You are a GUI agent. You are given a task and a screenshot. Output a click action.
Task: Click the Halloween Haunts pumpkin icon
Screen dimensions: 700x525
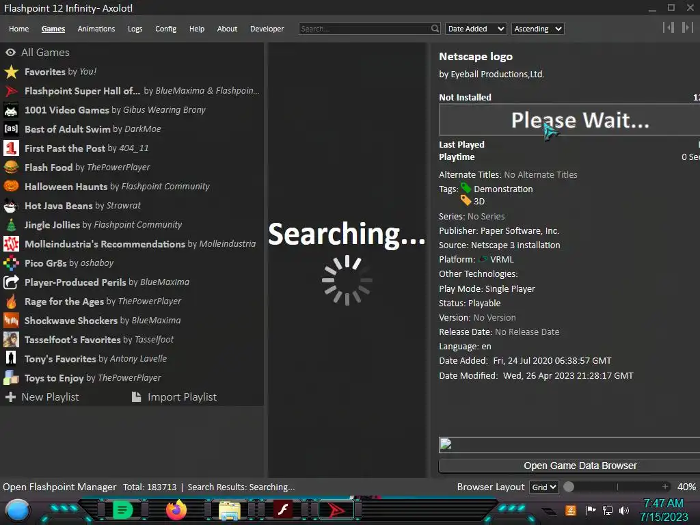tap(11, 187)
